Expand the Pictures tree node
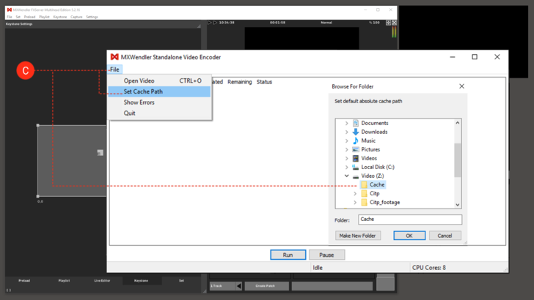This screenshot has width=534, height=300. (347, 149)
